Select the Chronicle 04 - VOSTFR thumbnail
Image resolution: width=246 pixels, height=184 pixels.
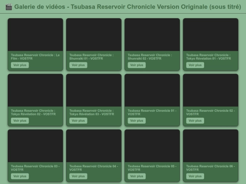point(94,146)
